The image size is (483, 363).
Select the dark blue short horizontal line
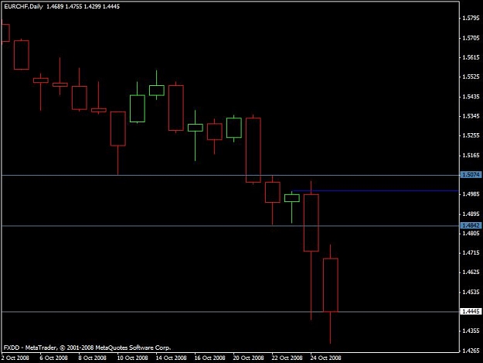point(375,191)
